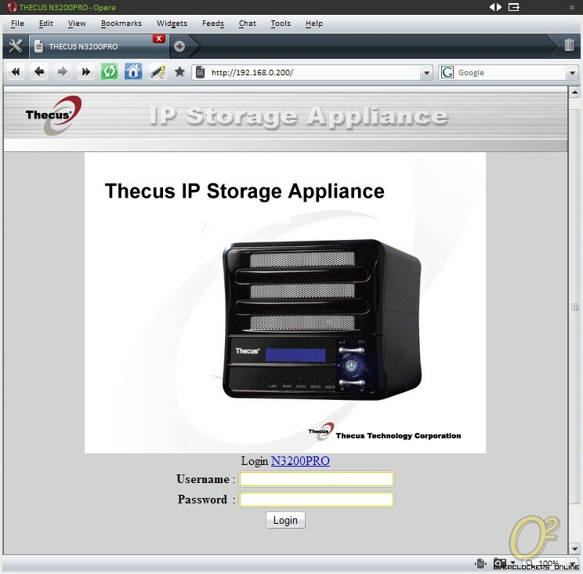Open the Help menu
The height and width of the screenshot is (574, 583).
click(x=314, y=24)
